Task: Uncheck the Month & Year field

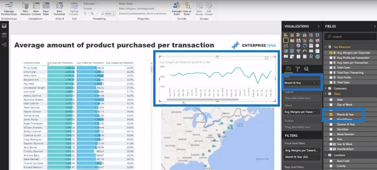Action: [331, 115]
